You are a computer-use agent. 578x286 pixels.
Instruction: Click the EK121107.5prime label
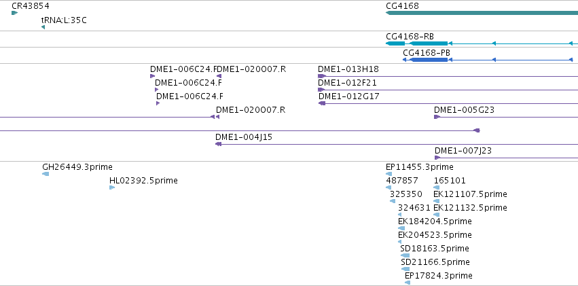(x=471, y=194)
